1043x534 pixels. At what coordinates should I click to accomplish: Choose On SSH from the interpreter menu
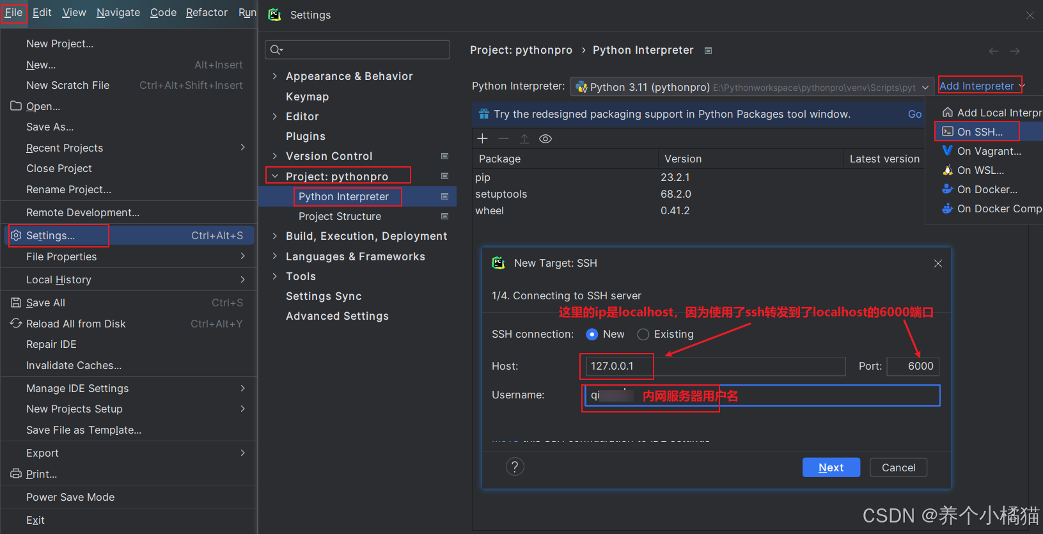(979, 132)
